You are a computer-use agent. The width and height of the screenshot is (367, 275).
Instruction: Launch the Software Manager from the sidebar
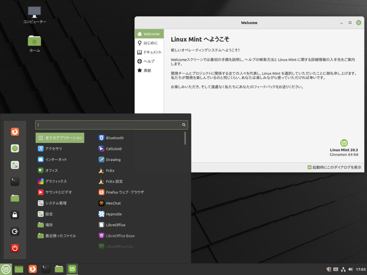[14, 148]
